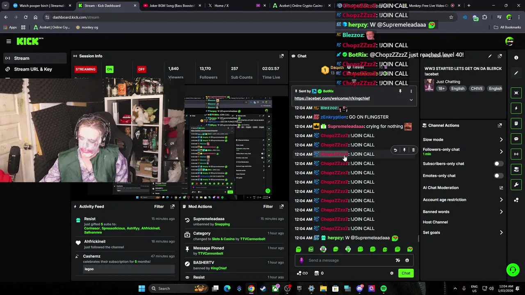525x295 pixels.
Task: Edit stream info with the pencil icon
Action: [x=490, y=56]
